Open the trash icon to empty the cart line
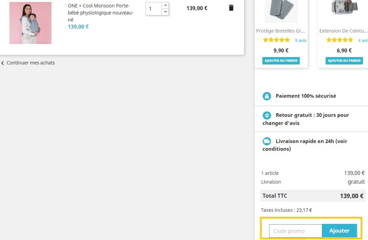368x240 pixels. (x=231, y=7)
